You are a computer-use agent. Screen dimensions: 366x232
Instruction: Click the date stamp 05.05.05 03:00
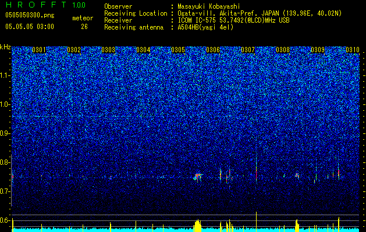(x=30, y=26)
